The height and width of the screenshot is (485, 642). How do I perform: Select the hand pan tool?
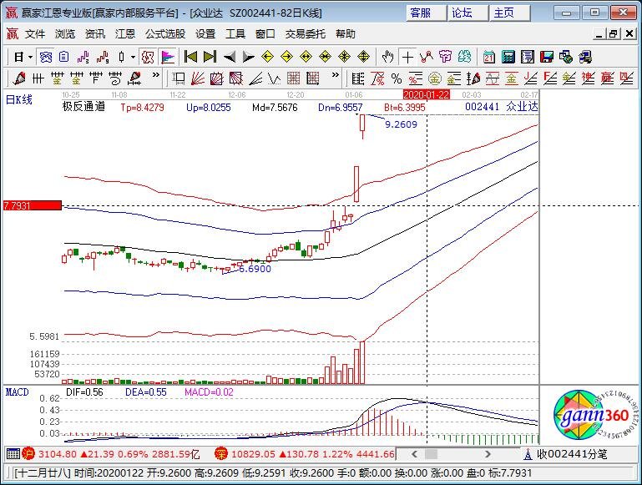387,57
